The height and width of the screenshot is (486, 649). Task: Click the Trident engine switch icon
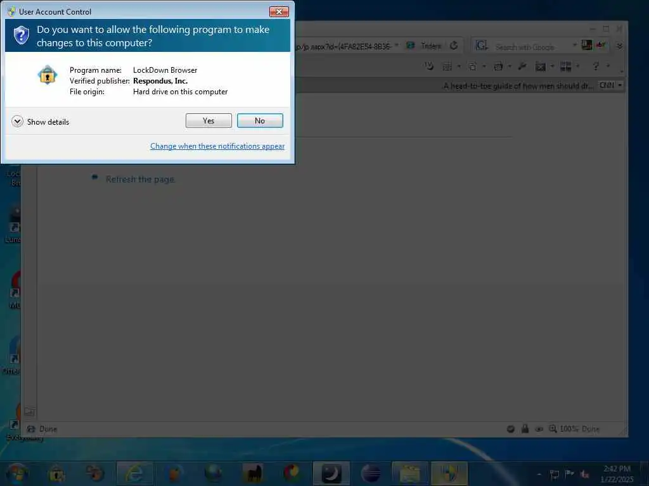411,46
